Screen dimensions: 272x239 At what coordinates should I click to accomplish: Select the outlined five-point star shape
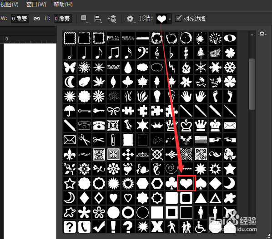pos(70,183)
